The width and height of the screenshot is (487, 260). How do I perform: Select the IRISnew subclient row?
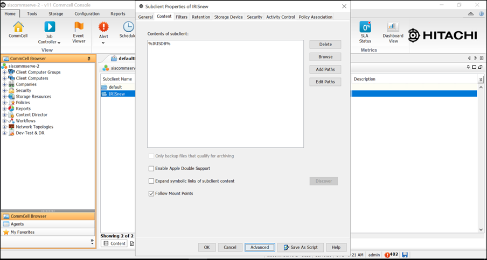click(118, 94)
